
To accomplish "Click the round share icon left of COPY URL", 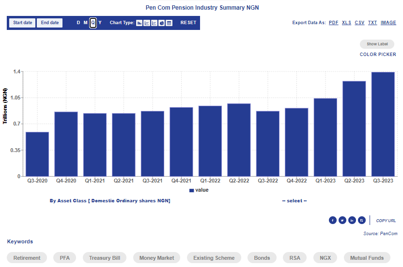I will (x=362, y=220).
